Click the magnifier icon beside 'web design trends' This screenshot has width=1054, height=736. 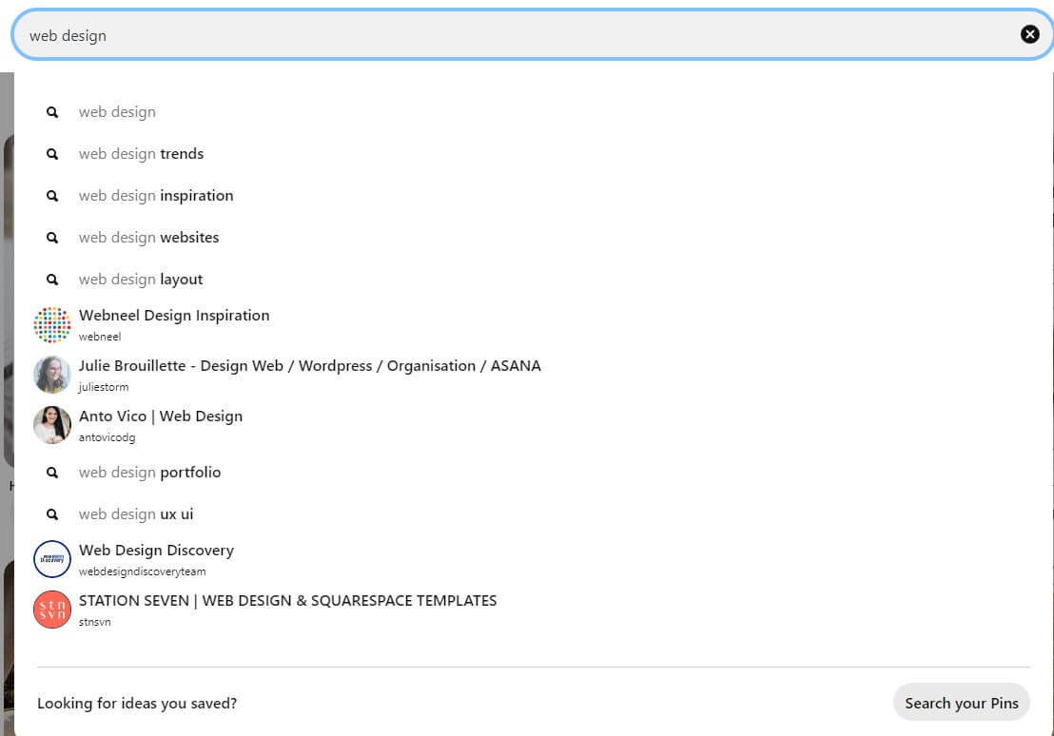(x=51, y=154)
